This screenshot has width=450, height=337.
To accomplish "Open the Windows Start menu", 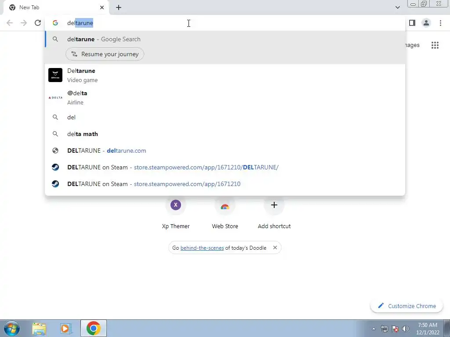I will click(12, 328).
